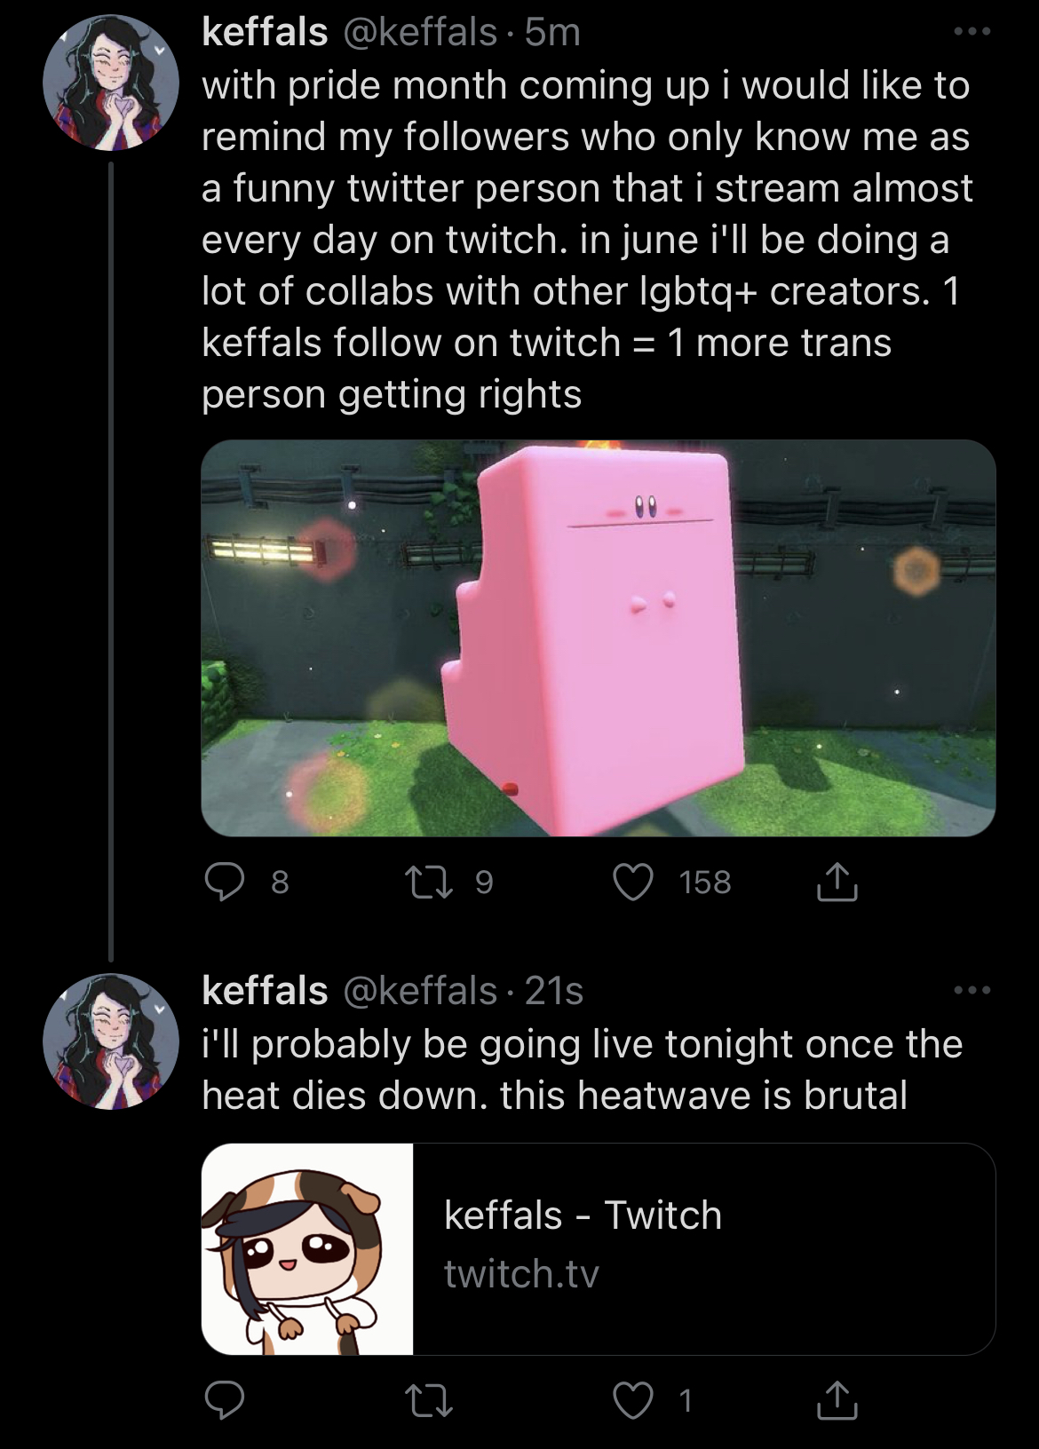Retweet the heatwave tweet
The height and width of the screenshot is (1449, 1039).
(x=430, y=1400)
